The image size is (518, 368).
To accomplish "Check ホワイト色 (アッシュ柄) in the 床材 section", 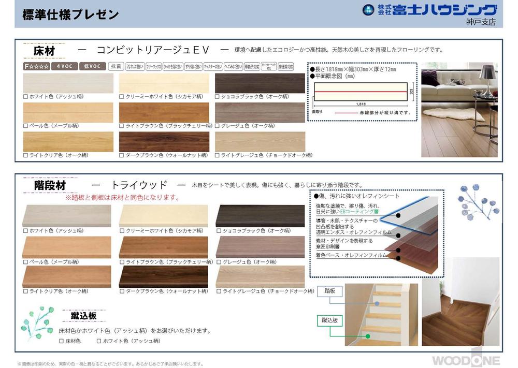I will [25, 97].
